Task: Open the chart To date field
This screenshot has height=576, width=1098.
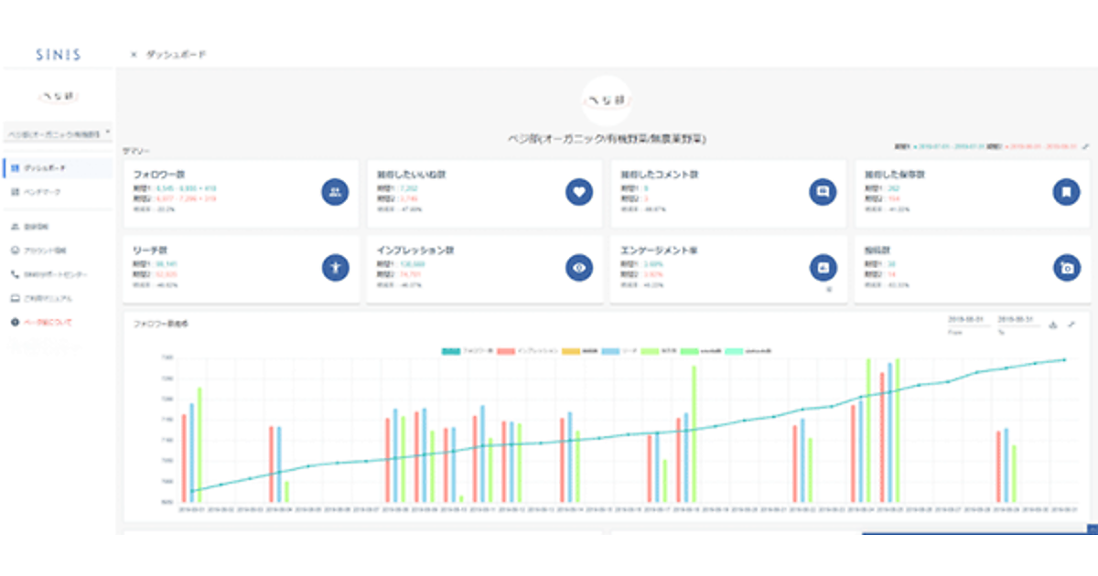Action: point(1014,321)
